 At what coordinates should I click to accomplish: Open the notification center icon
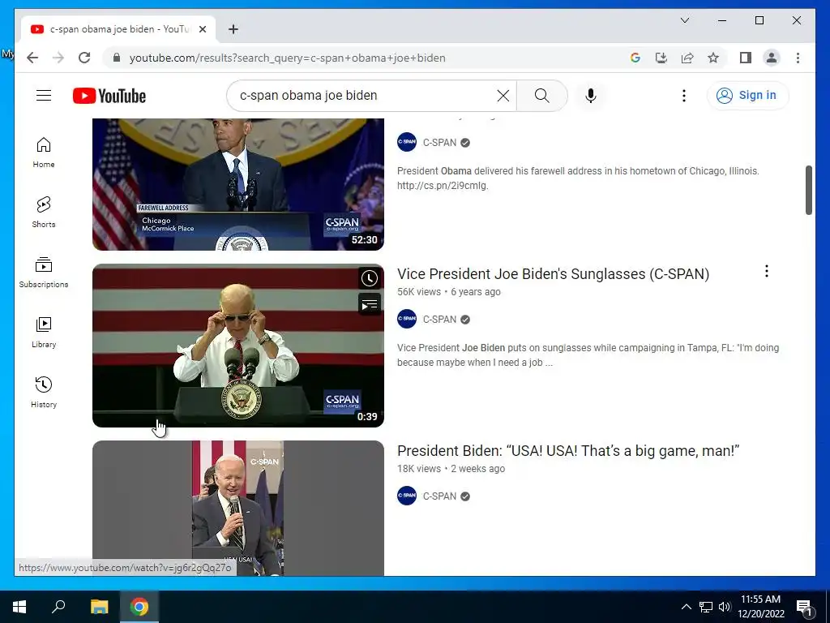tap(805, 608)
